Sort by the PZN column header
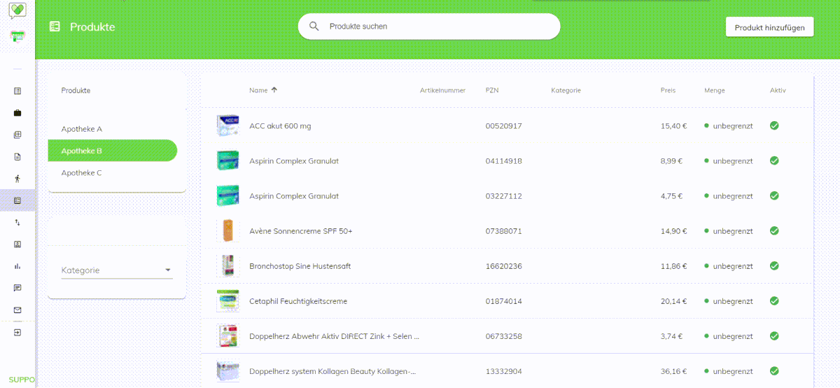This screenshot has height=388, width=840. pyautogui.click(x=492, y=90)
